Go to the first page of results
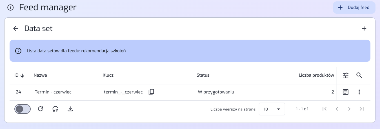Image resolution: width=380 pixels, height=129 pixels. tap(325, 109)
